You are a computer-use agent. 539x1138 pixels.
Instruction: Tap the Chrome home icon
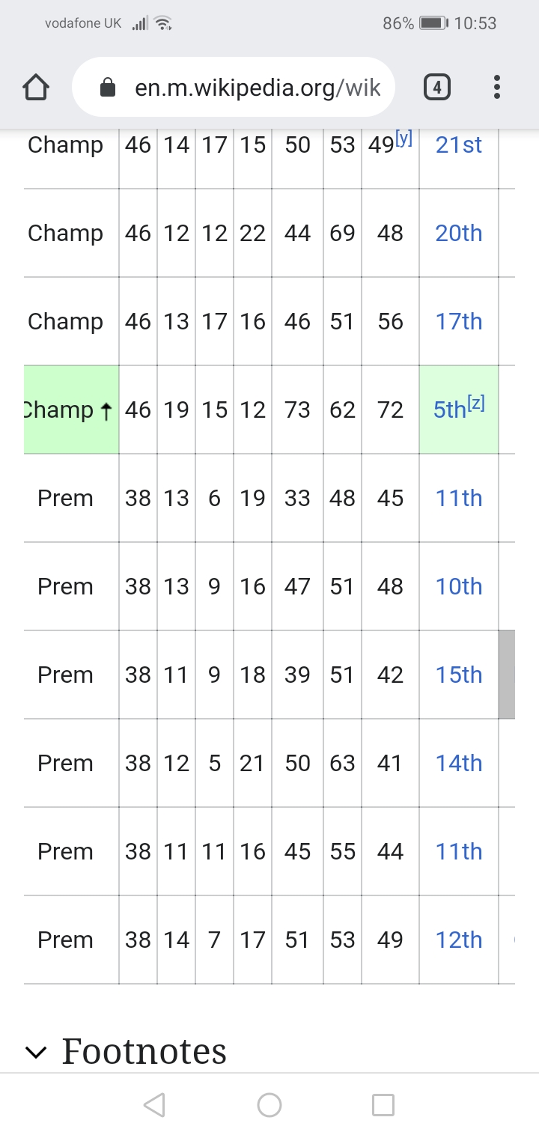coord(37,88)
